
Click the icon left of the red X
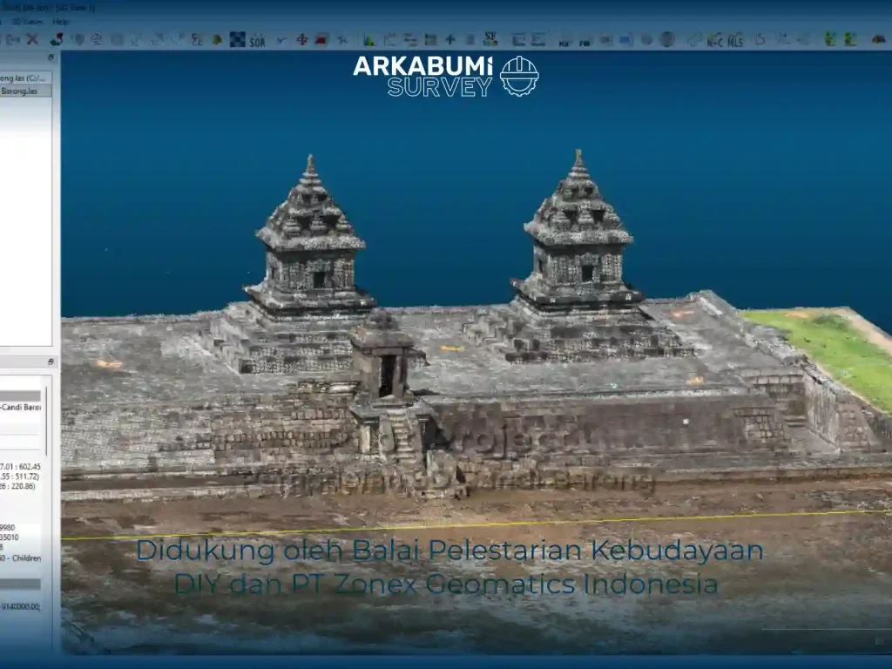(14, 39)
